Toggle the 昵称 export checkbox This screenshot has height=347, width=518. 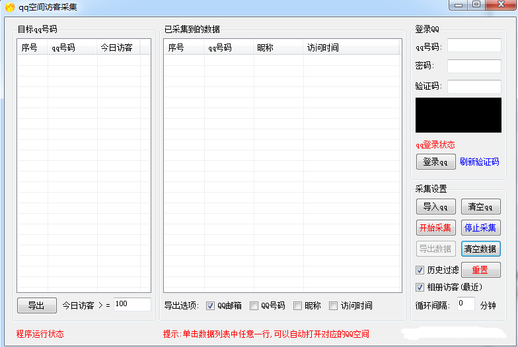pos(298,305)
